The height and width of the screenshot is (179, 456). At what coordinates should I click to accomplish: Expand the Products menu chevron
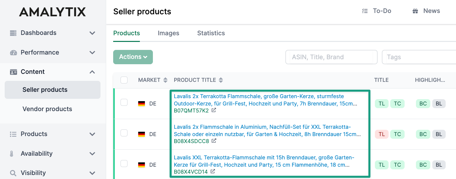click(92, 134)
